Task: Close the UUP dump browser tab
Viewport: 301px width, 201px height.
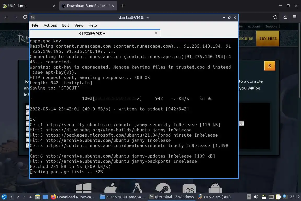Action: coord(54,6)
